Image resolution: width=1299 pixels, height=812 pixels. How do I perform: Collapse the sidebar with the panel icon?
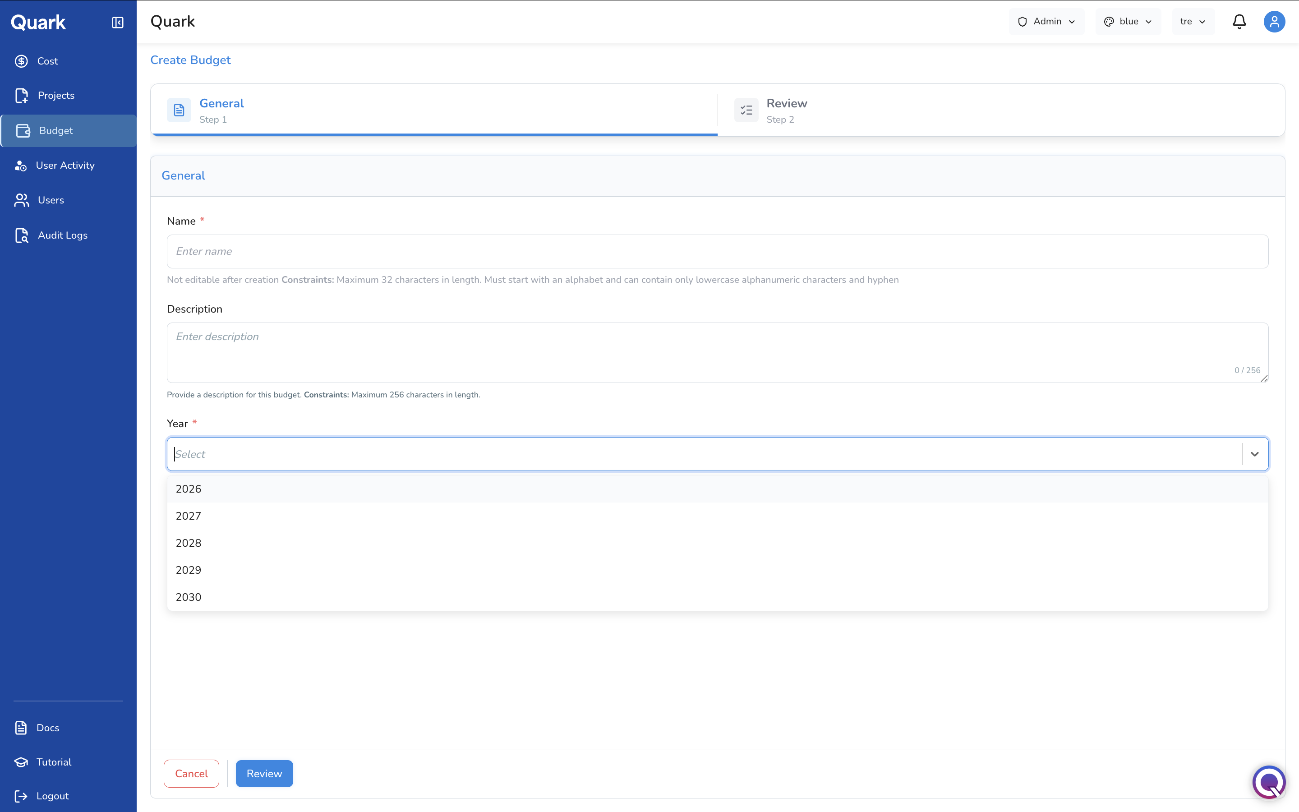(x=118, y=23)
